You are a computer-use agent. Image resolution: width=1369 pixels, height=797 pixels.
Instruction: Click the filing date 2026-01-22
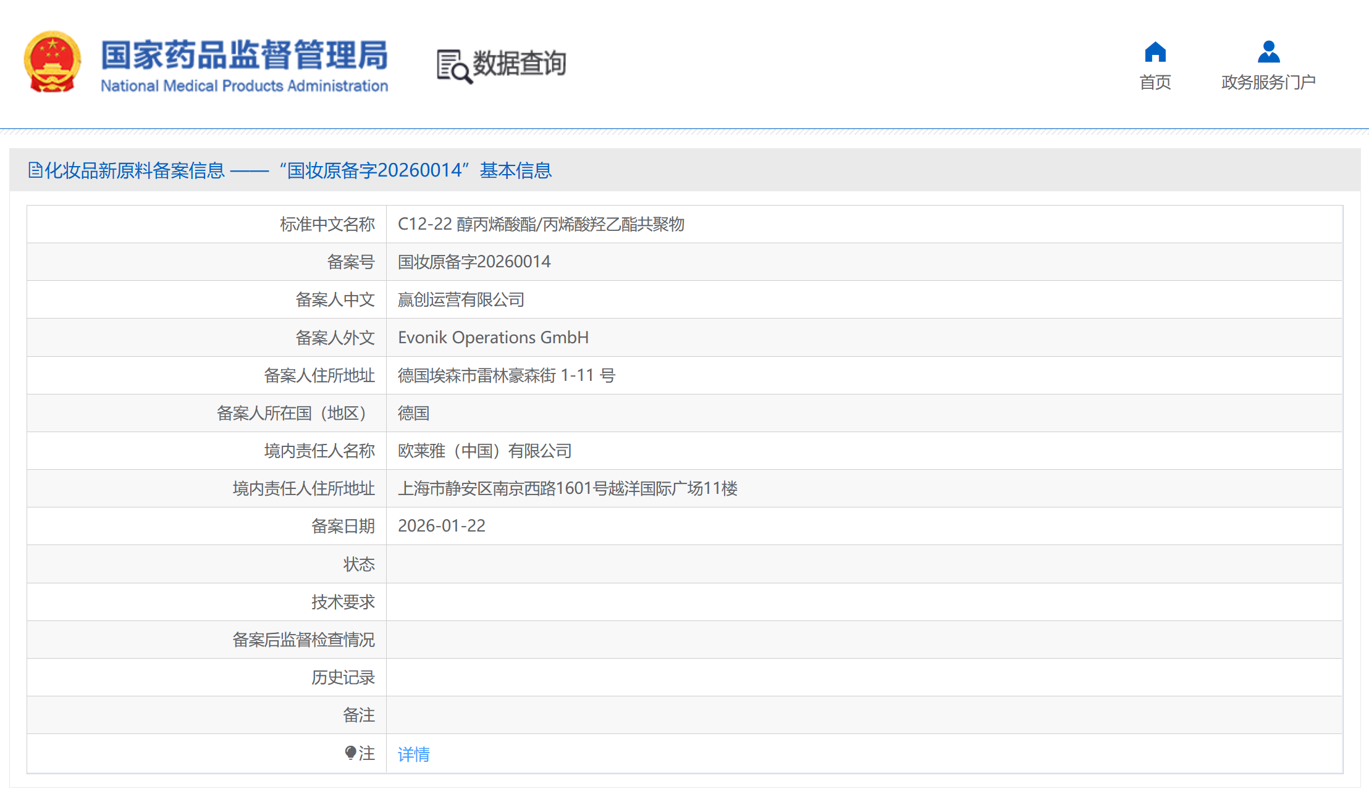click(441, 526)
